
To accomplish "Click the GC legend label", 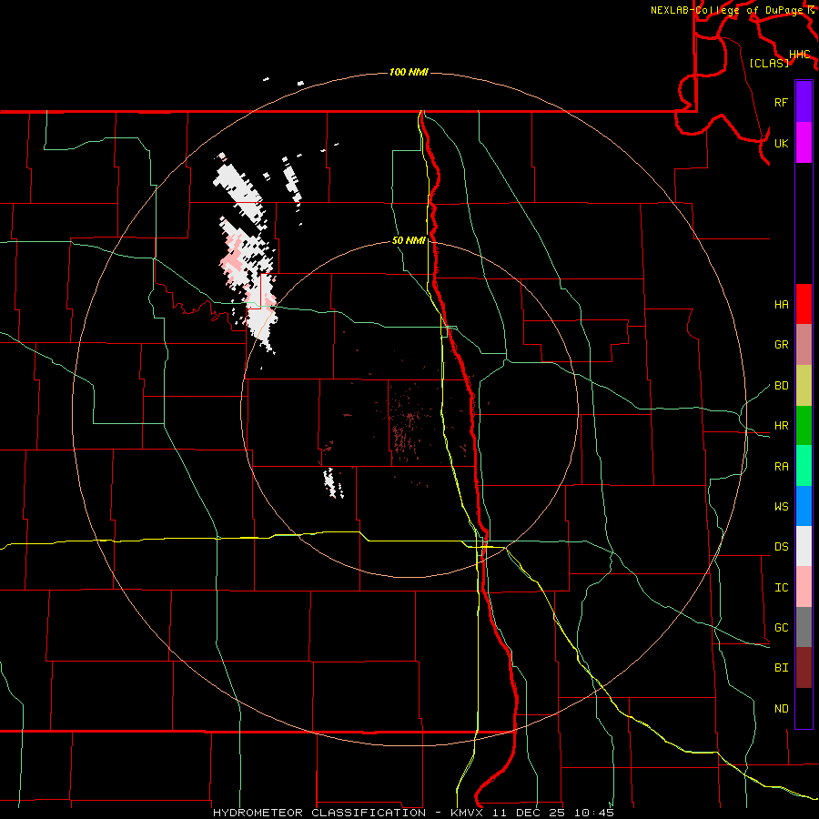I will (x=782, y=628).
